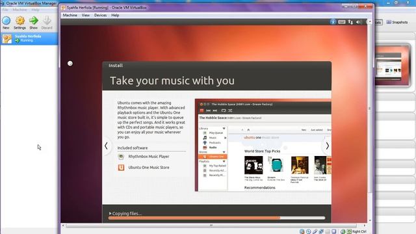
Task: Click the VM window horizontal scrollbar
Action: [211, 226]
